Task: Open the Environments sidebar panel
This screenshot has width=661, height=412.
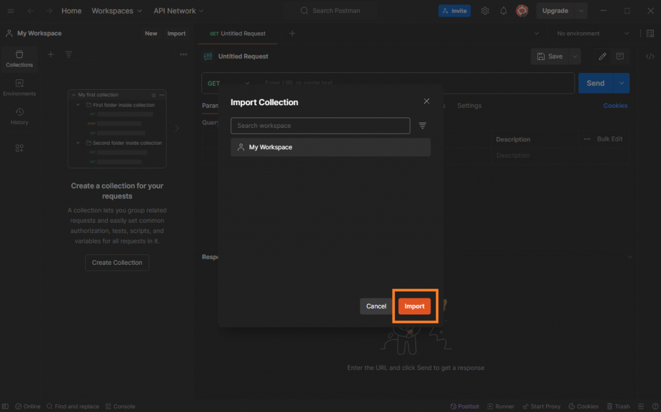Action: [19, 88]
